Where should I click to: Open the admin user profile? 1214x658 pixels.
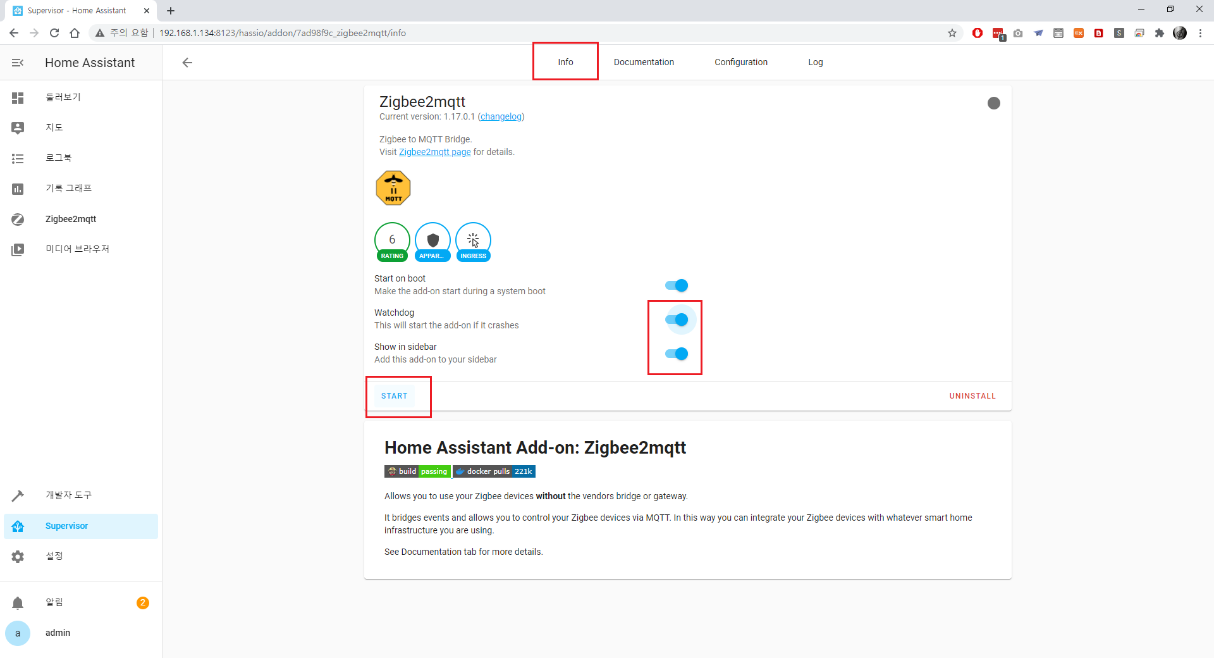tap(81, 633)
